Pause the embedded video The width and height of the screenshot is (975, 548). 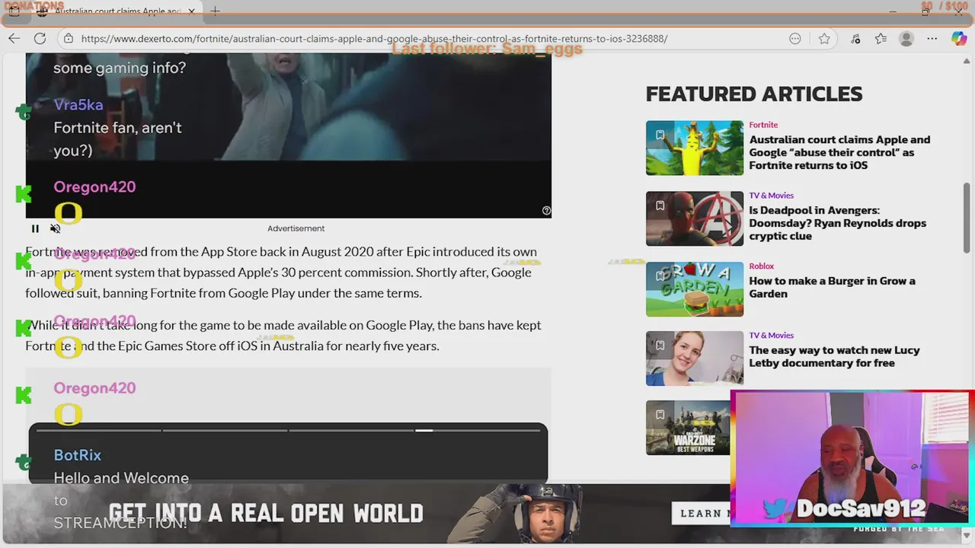(35, 228)
